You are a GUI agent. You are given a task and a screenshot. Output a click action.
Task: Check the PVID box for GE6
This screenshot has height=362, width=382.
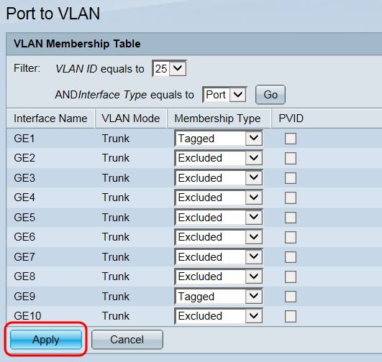pos(291,237)
